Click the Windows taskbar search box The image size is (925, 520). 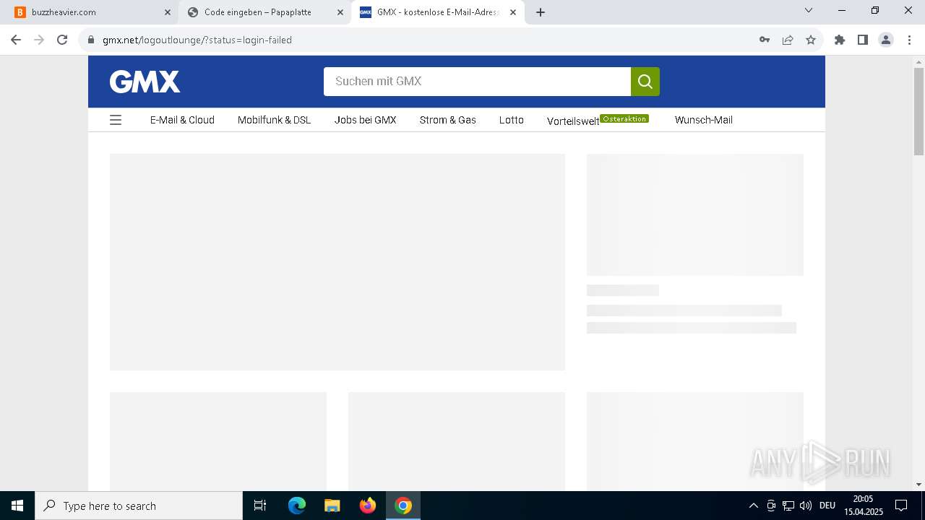coord(139,506)
